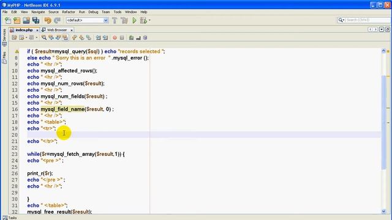Open the Help menu

click(144, 12)
